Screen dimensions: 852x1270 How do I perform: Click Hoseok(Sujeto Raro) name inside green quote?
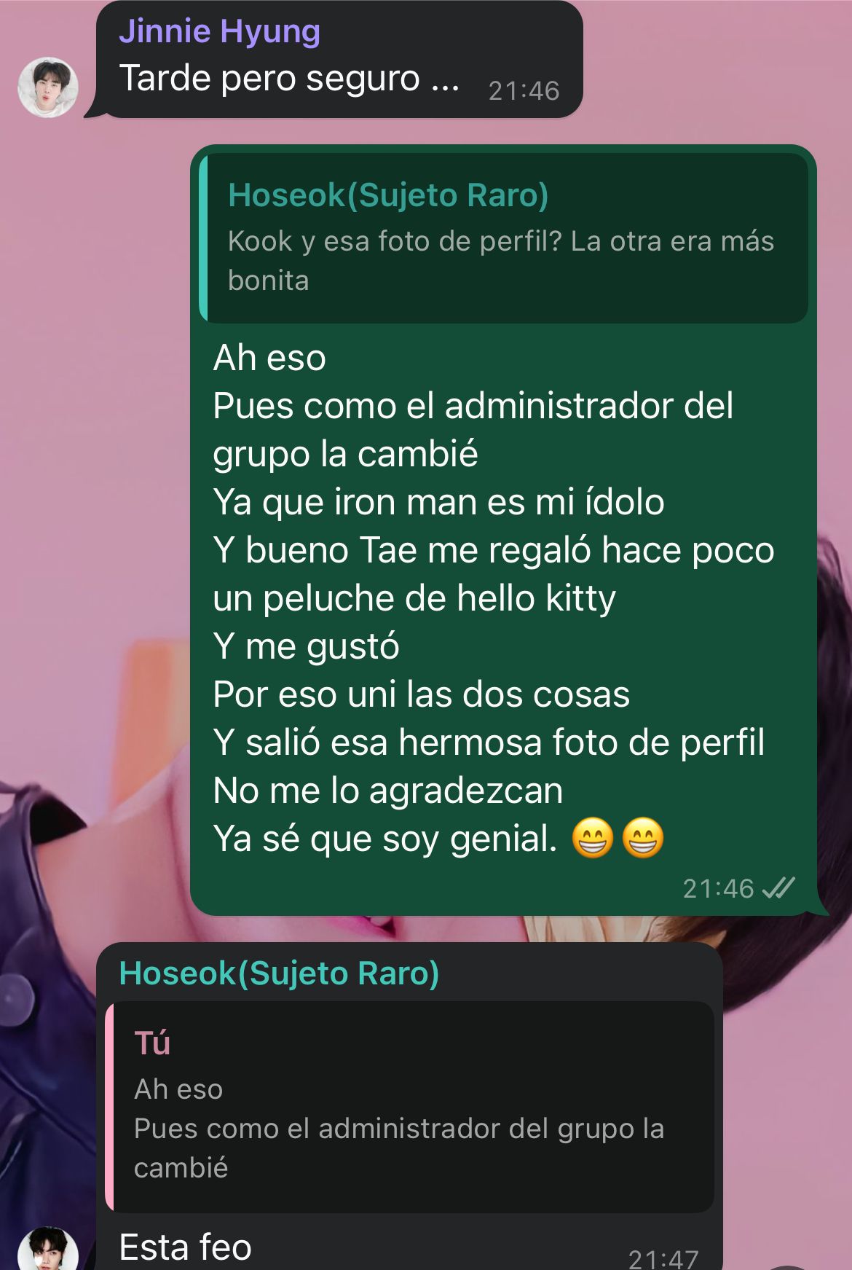pos(388,195)
